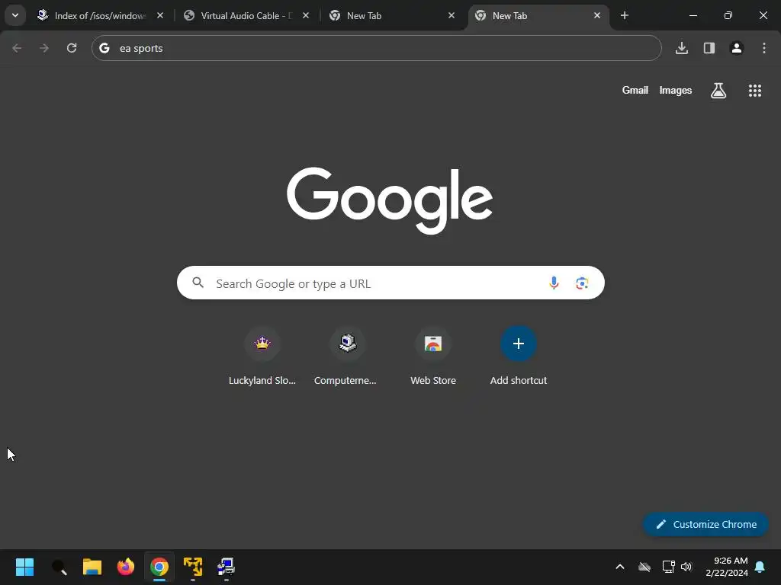Toggle the Chrome side panel

(x=709, y=48)
